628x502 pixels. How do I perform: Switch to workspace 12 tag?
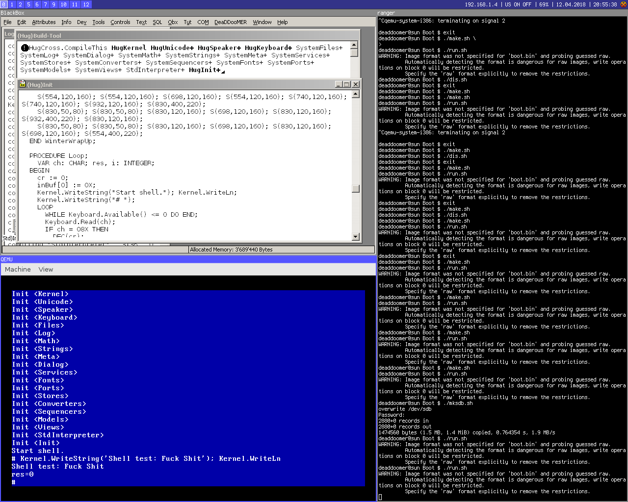click(86, 4)
